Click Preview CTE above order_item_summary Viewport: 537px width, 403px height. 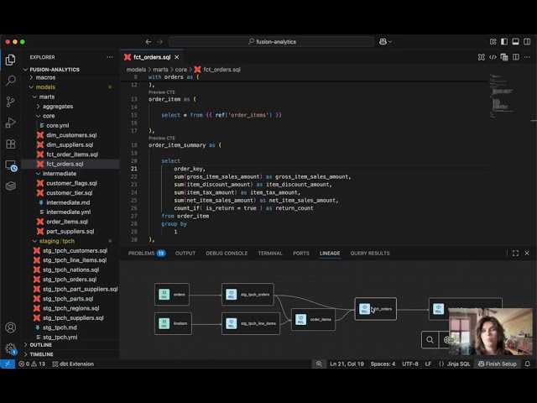[x=162, y=138]
